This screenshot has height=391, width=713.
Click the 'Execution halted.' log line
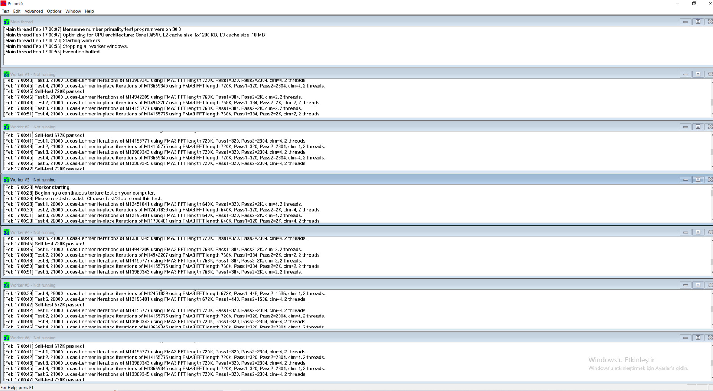tap(52, 52)
